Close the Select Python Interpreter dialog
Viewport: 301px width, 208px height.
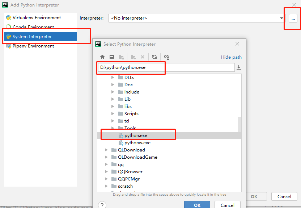click(237, 44)
